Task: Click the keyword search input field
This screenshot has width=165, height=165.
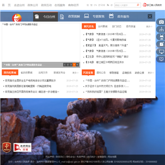Action: tap(125, 5)
